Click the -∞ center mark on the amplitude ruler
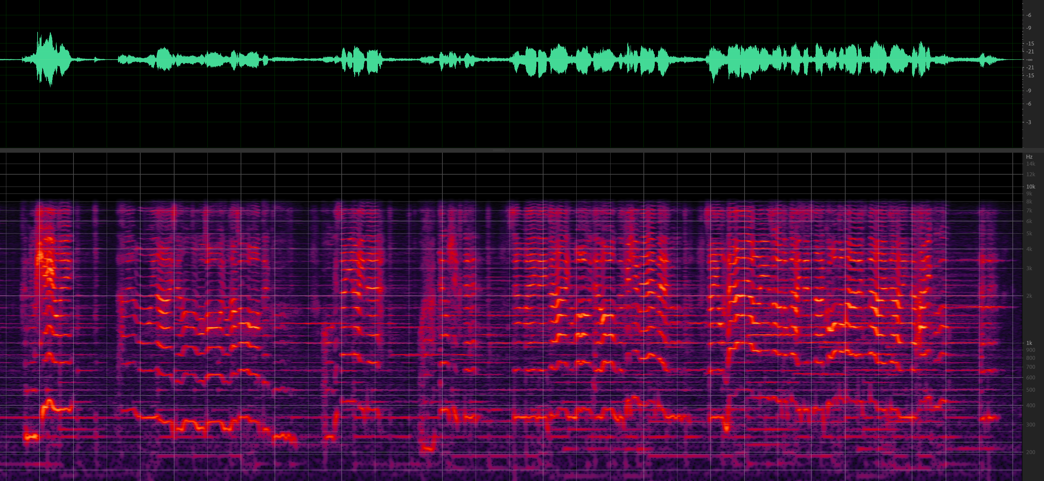The height and width of the screenshot is (481, 1044). coord(1029,59)
